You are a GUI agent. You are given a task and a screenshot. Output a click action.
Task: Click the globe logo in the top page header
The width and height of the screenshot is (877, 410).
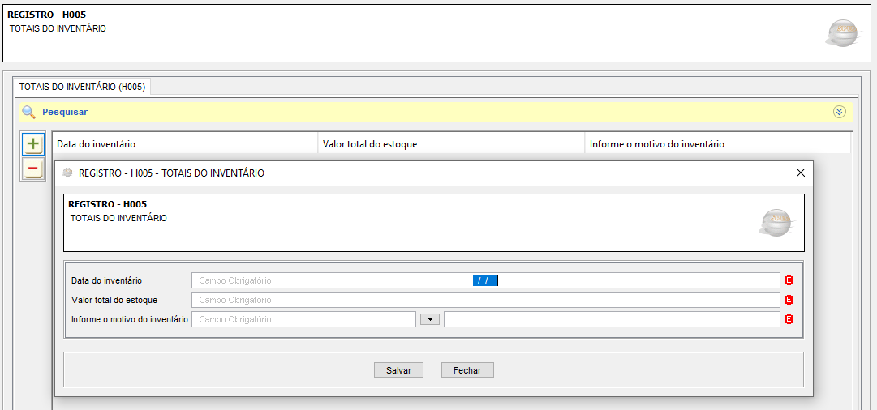tap(841, 32)
